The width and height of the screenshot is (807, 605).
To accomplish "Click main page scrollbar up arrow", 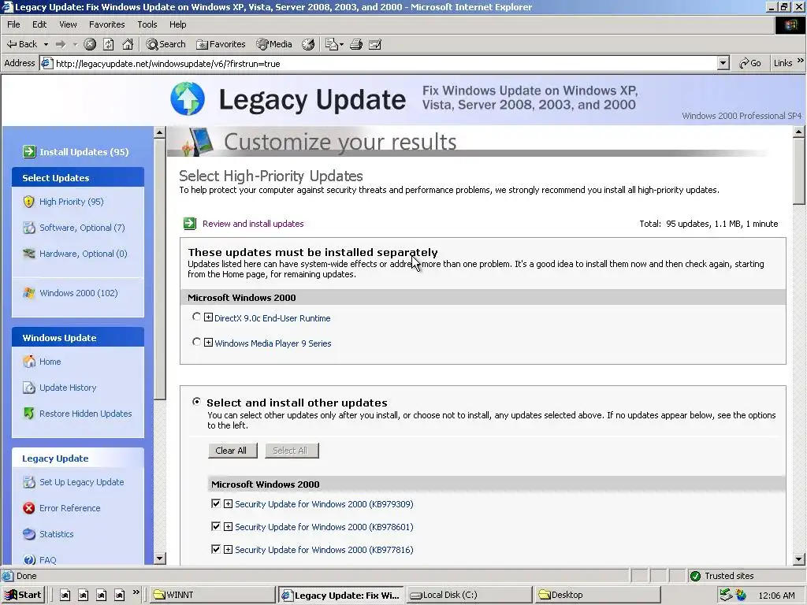I will (799, 132).
